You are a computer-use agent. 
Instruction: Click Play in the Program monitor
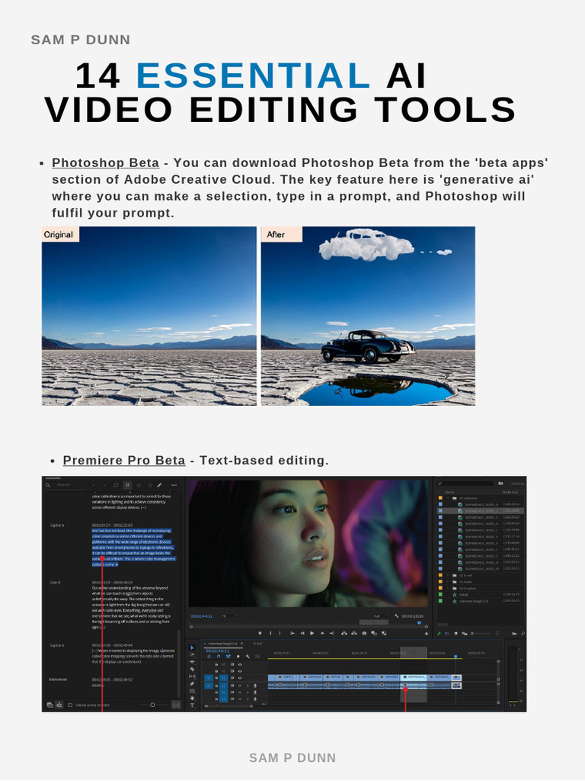point(312,633)
